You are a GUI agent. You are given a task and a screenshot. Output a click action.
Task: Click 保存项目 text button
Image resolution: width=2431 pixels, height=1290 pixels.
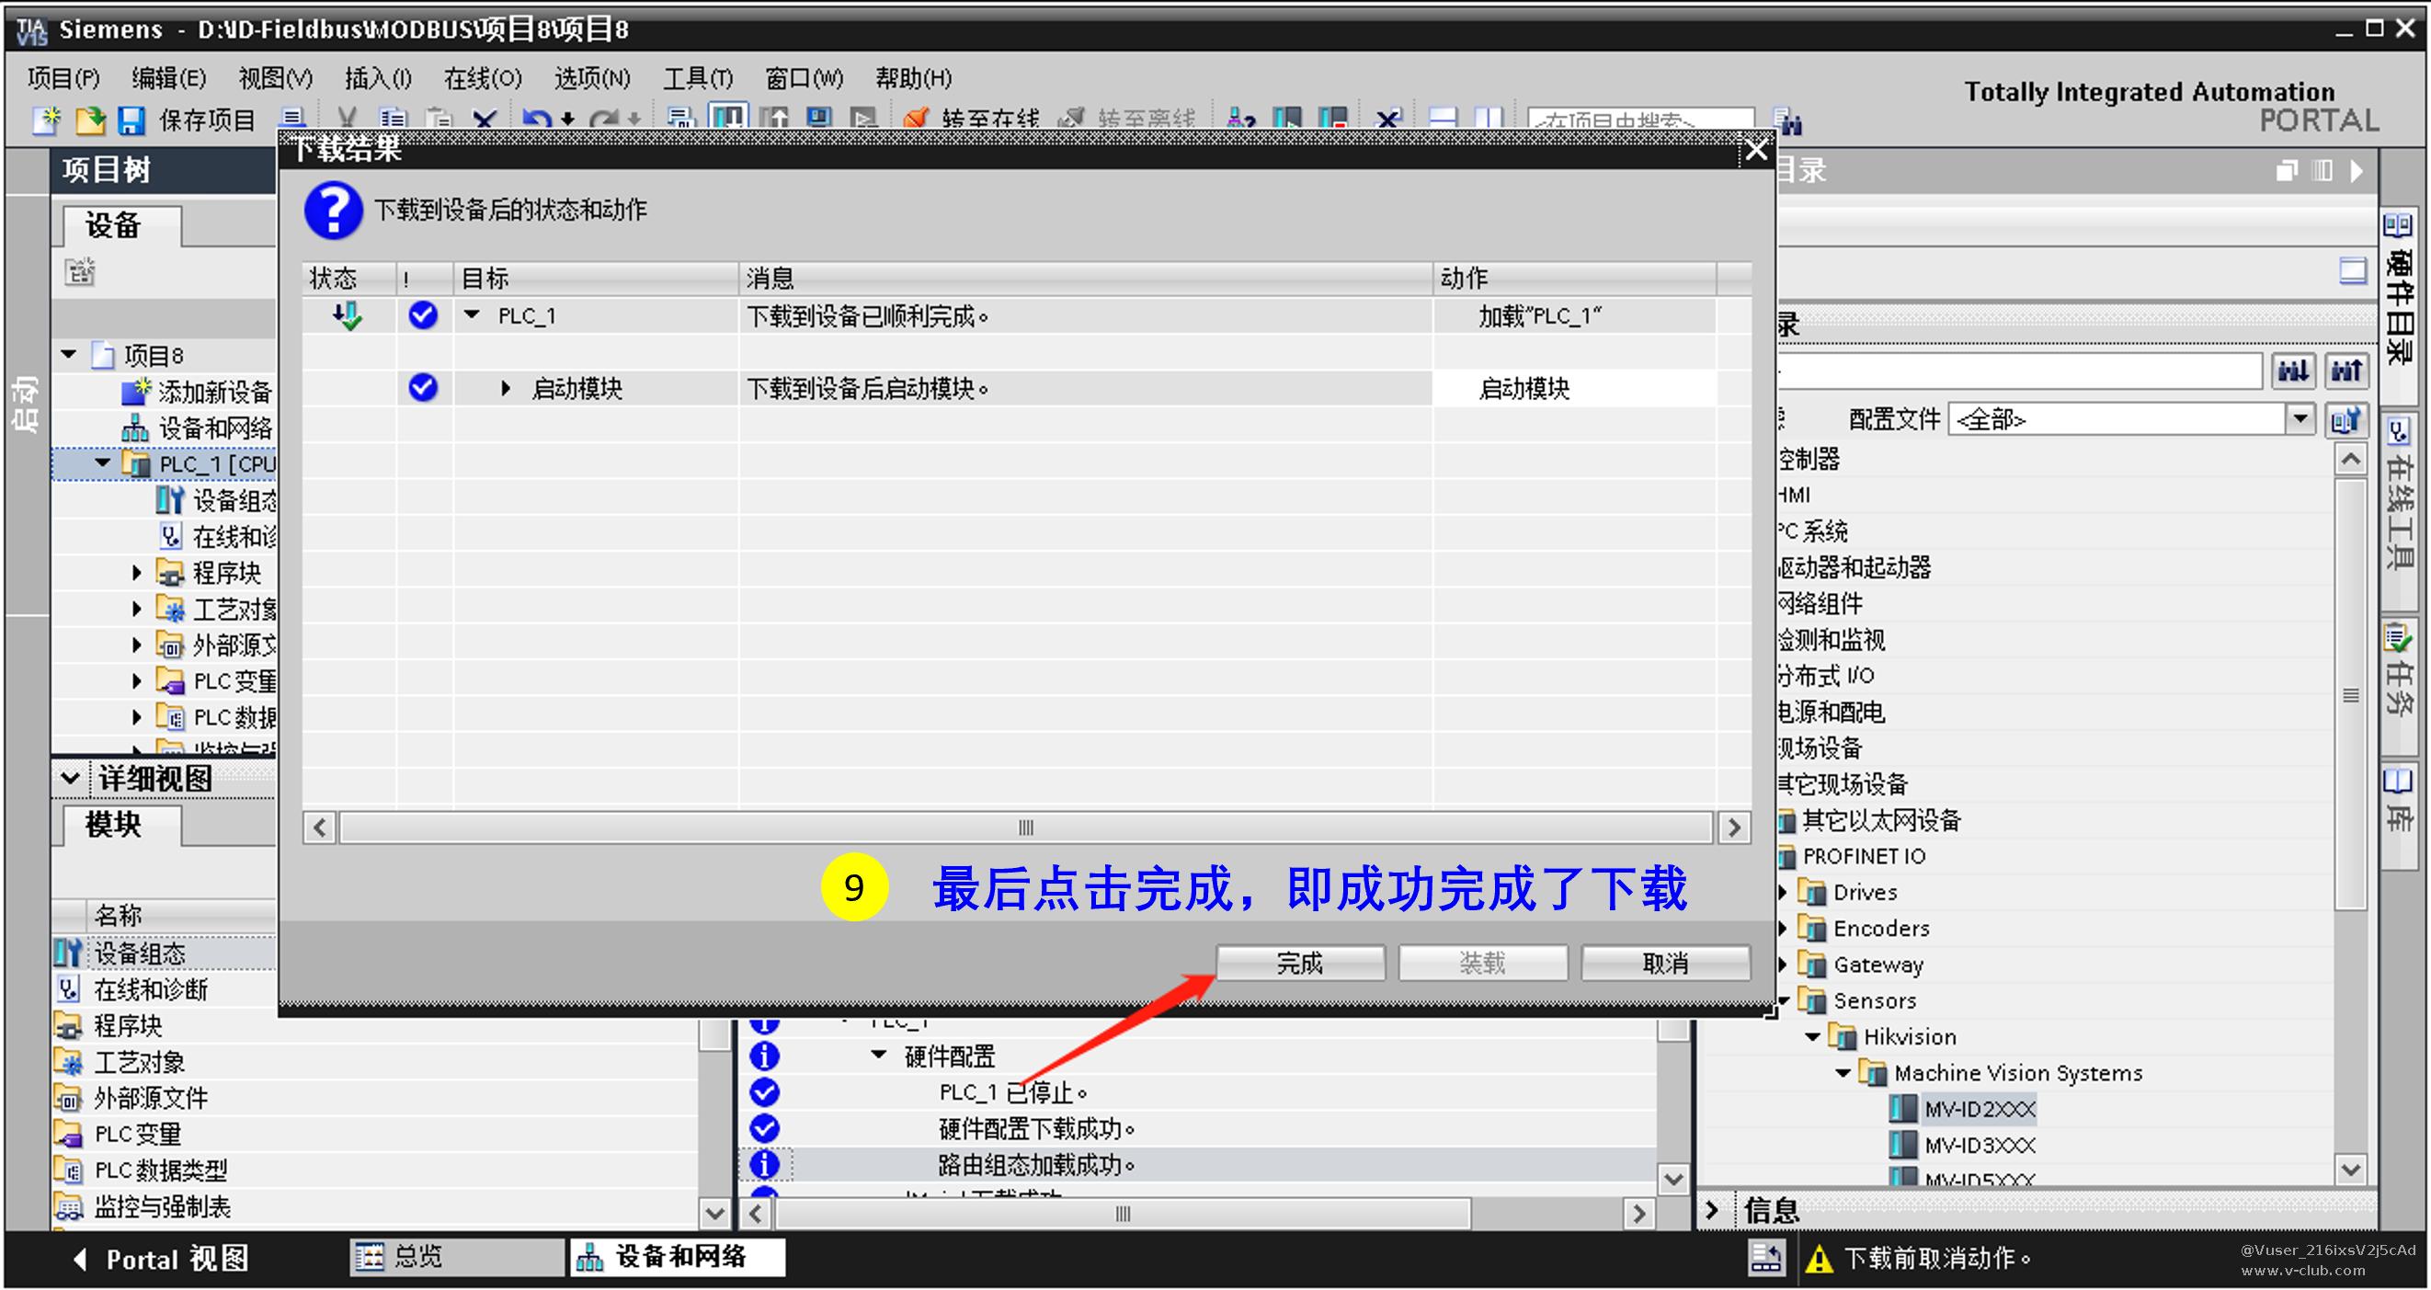(207, 120)
